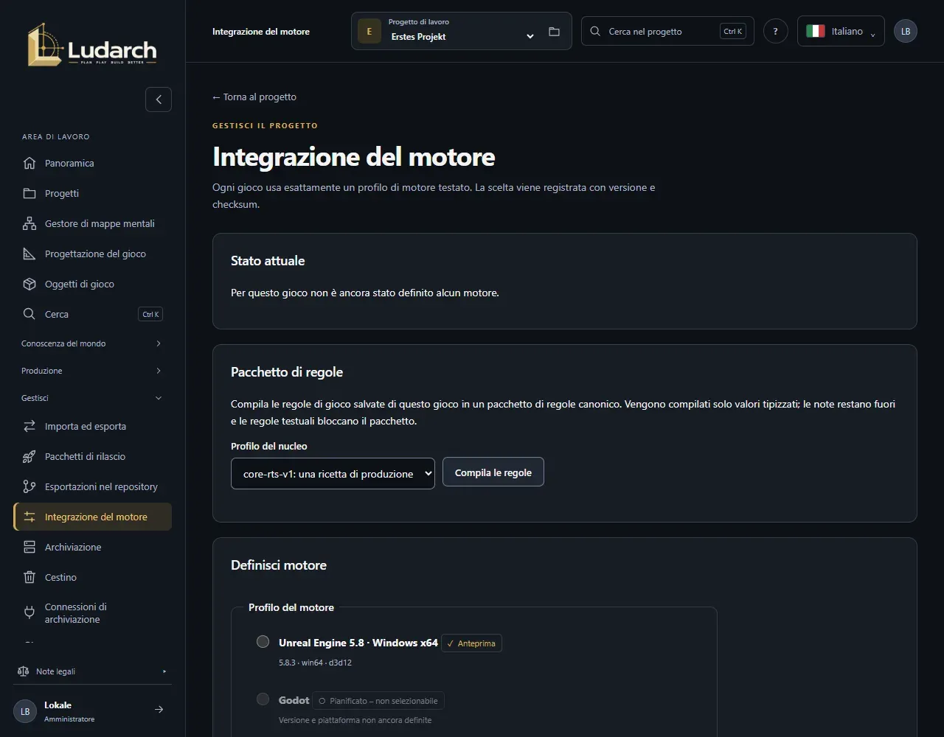Click the Ctrl K badge in sidebar Cerca

[x=150, y=314]
